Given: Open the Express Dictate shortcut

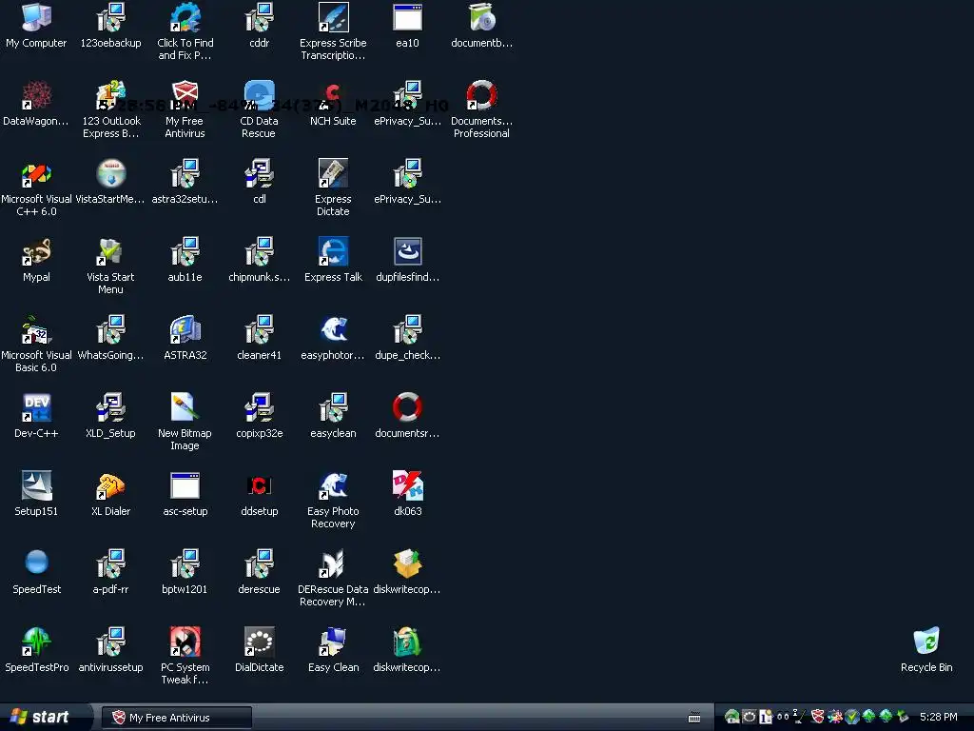Looking at the screenshot, I should point(333,188).
